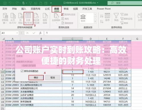This screenshot has width=142, height=110.
Task: Import data 自网站 (From Web)
Action: tap(20, 18)
